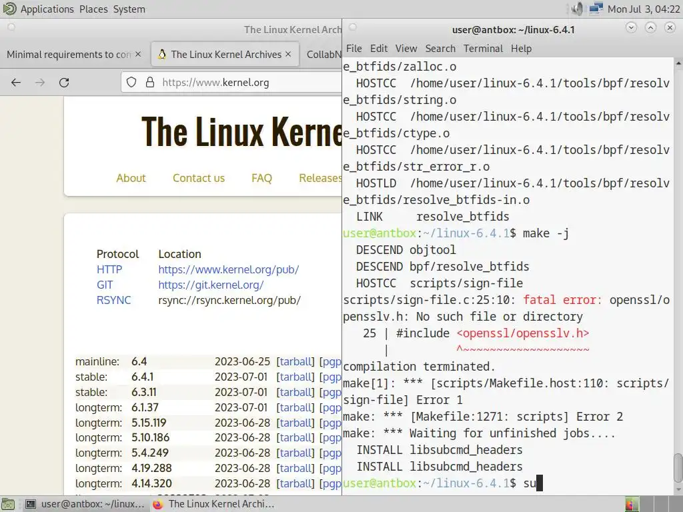This screenshot has height=512, width=683.
Task: Click 'rsync://rsync.kernel.org/pub/' text
Action: point(229,300)
